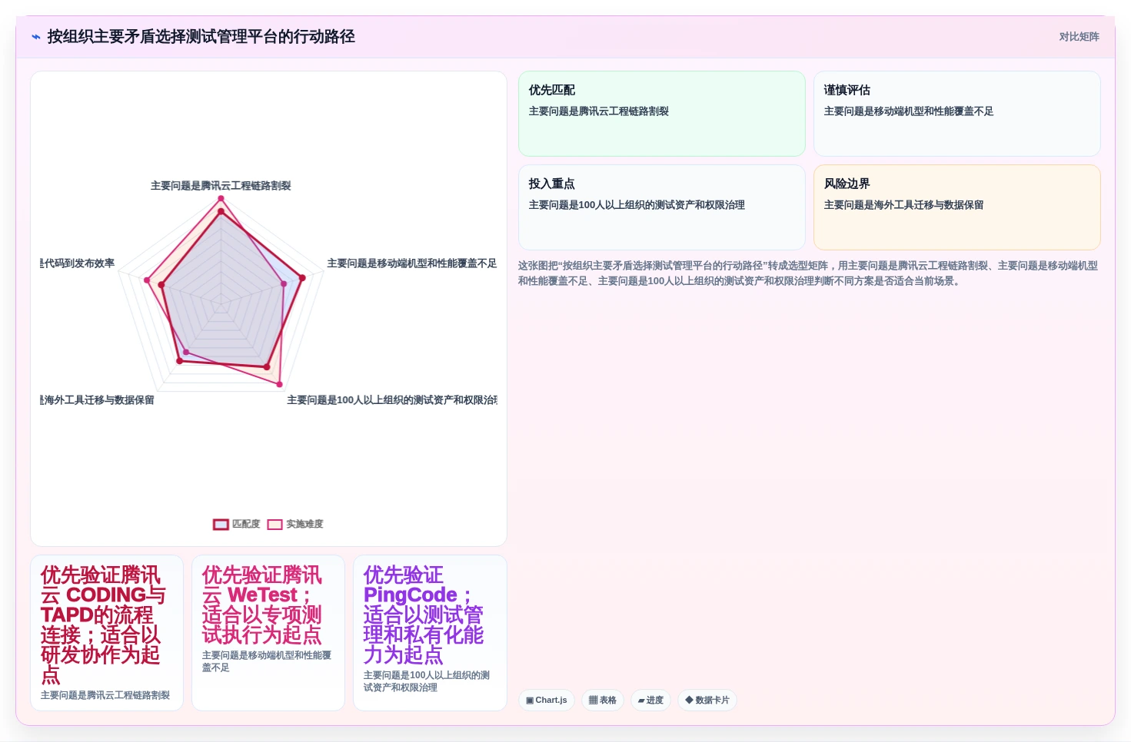Toggle the 实施难度 legend item
This screenshot has width=1131, height=742.
pyautogui.click(x=295, y=524)
